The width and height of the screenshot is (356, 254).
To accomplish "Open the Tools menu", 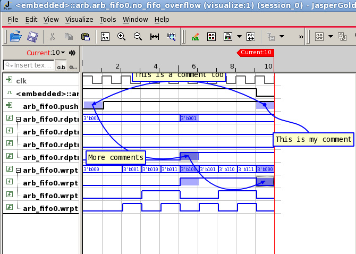I will (x=108, y=20).
